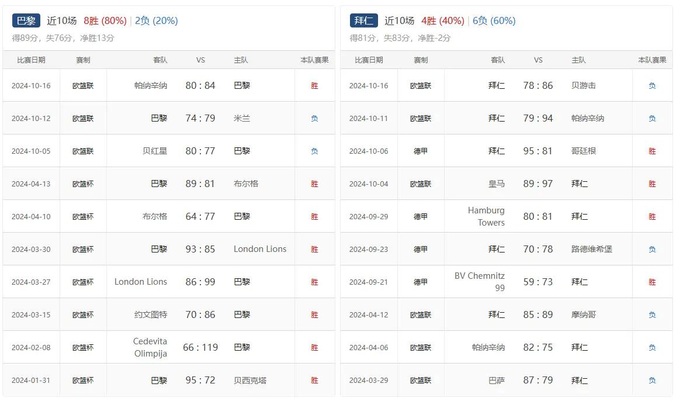Screen dimensions: 676x401
Task: Click the 70 : 78 score against 路德维希堡
Action: coord(538,249)
